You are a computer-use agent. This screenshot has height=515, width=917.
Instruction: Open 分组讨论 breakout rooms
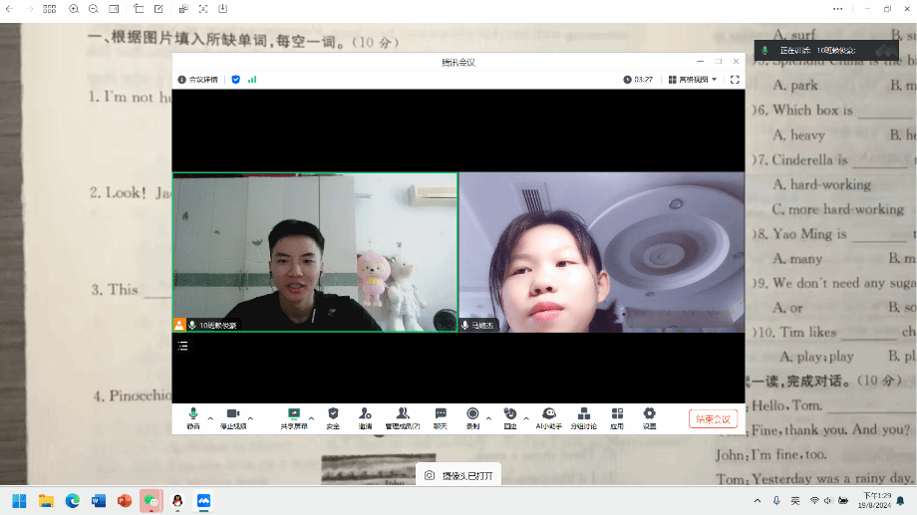click(x=584, y=417)
